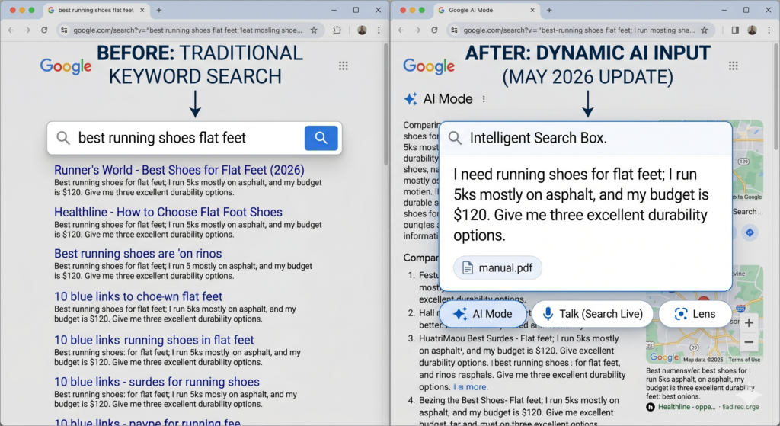Open '10 blue links running shoes in flat feet'
Image resolution: width=780 pixels, height=426 pixels.
click(x=154, y=340)
